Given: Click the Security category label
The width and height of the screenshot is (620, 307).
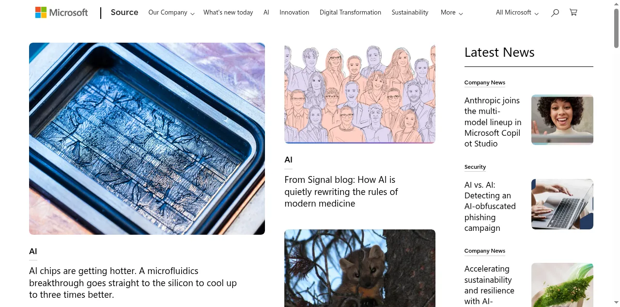Looking at the screenshot, I should point(475,166).
